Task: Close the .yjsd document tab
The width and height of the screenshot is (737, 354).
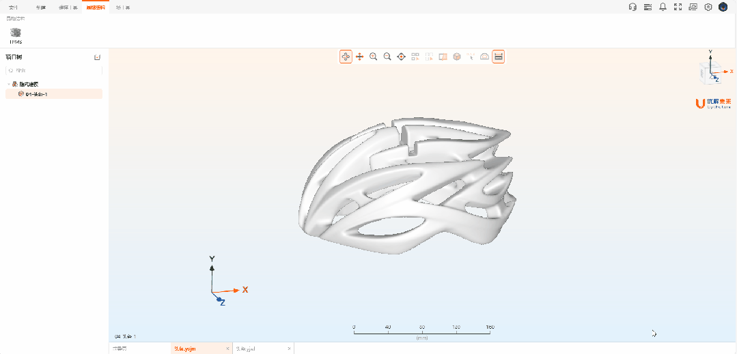Action: point(290,349)
